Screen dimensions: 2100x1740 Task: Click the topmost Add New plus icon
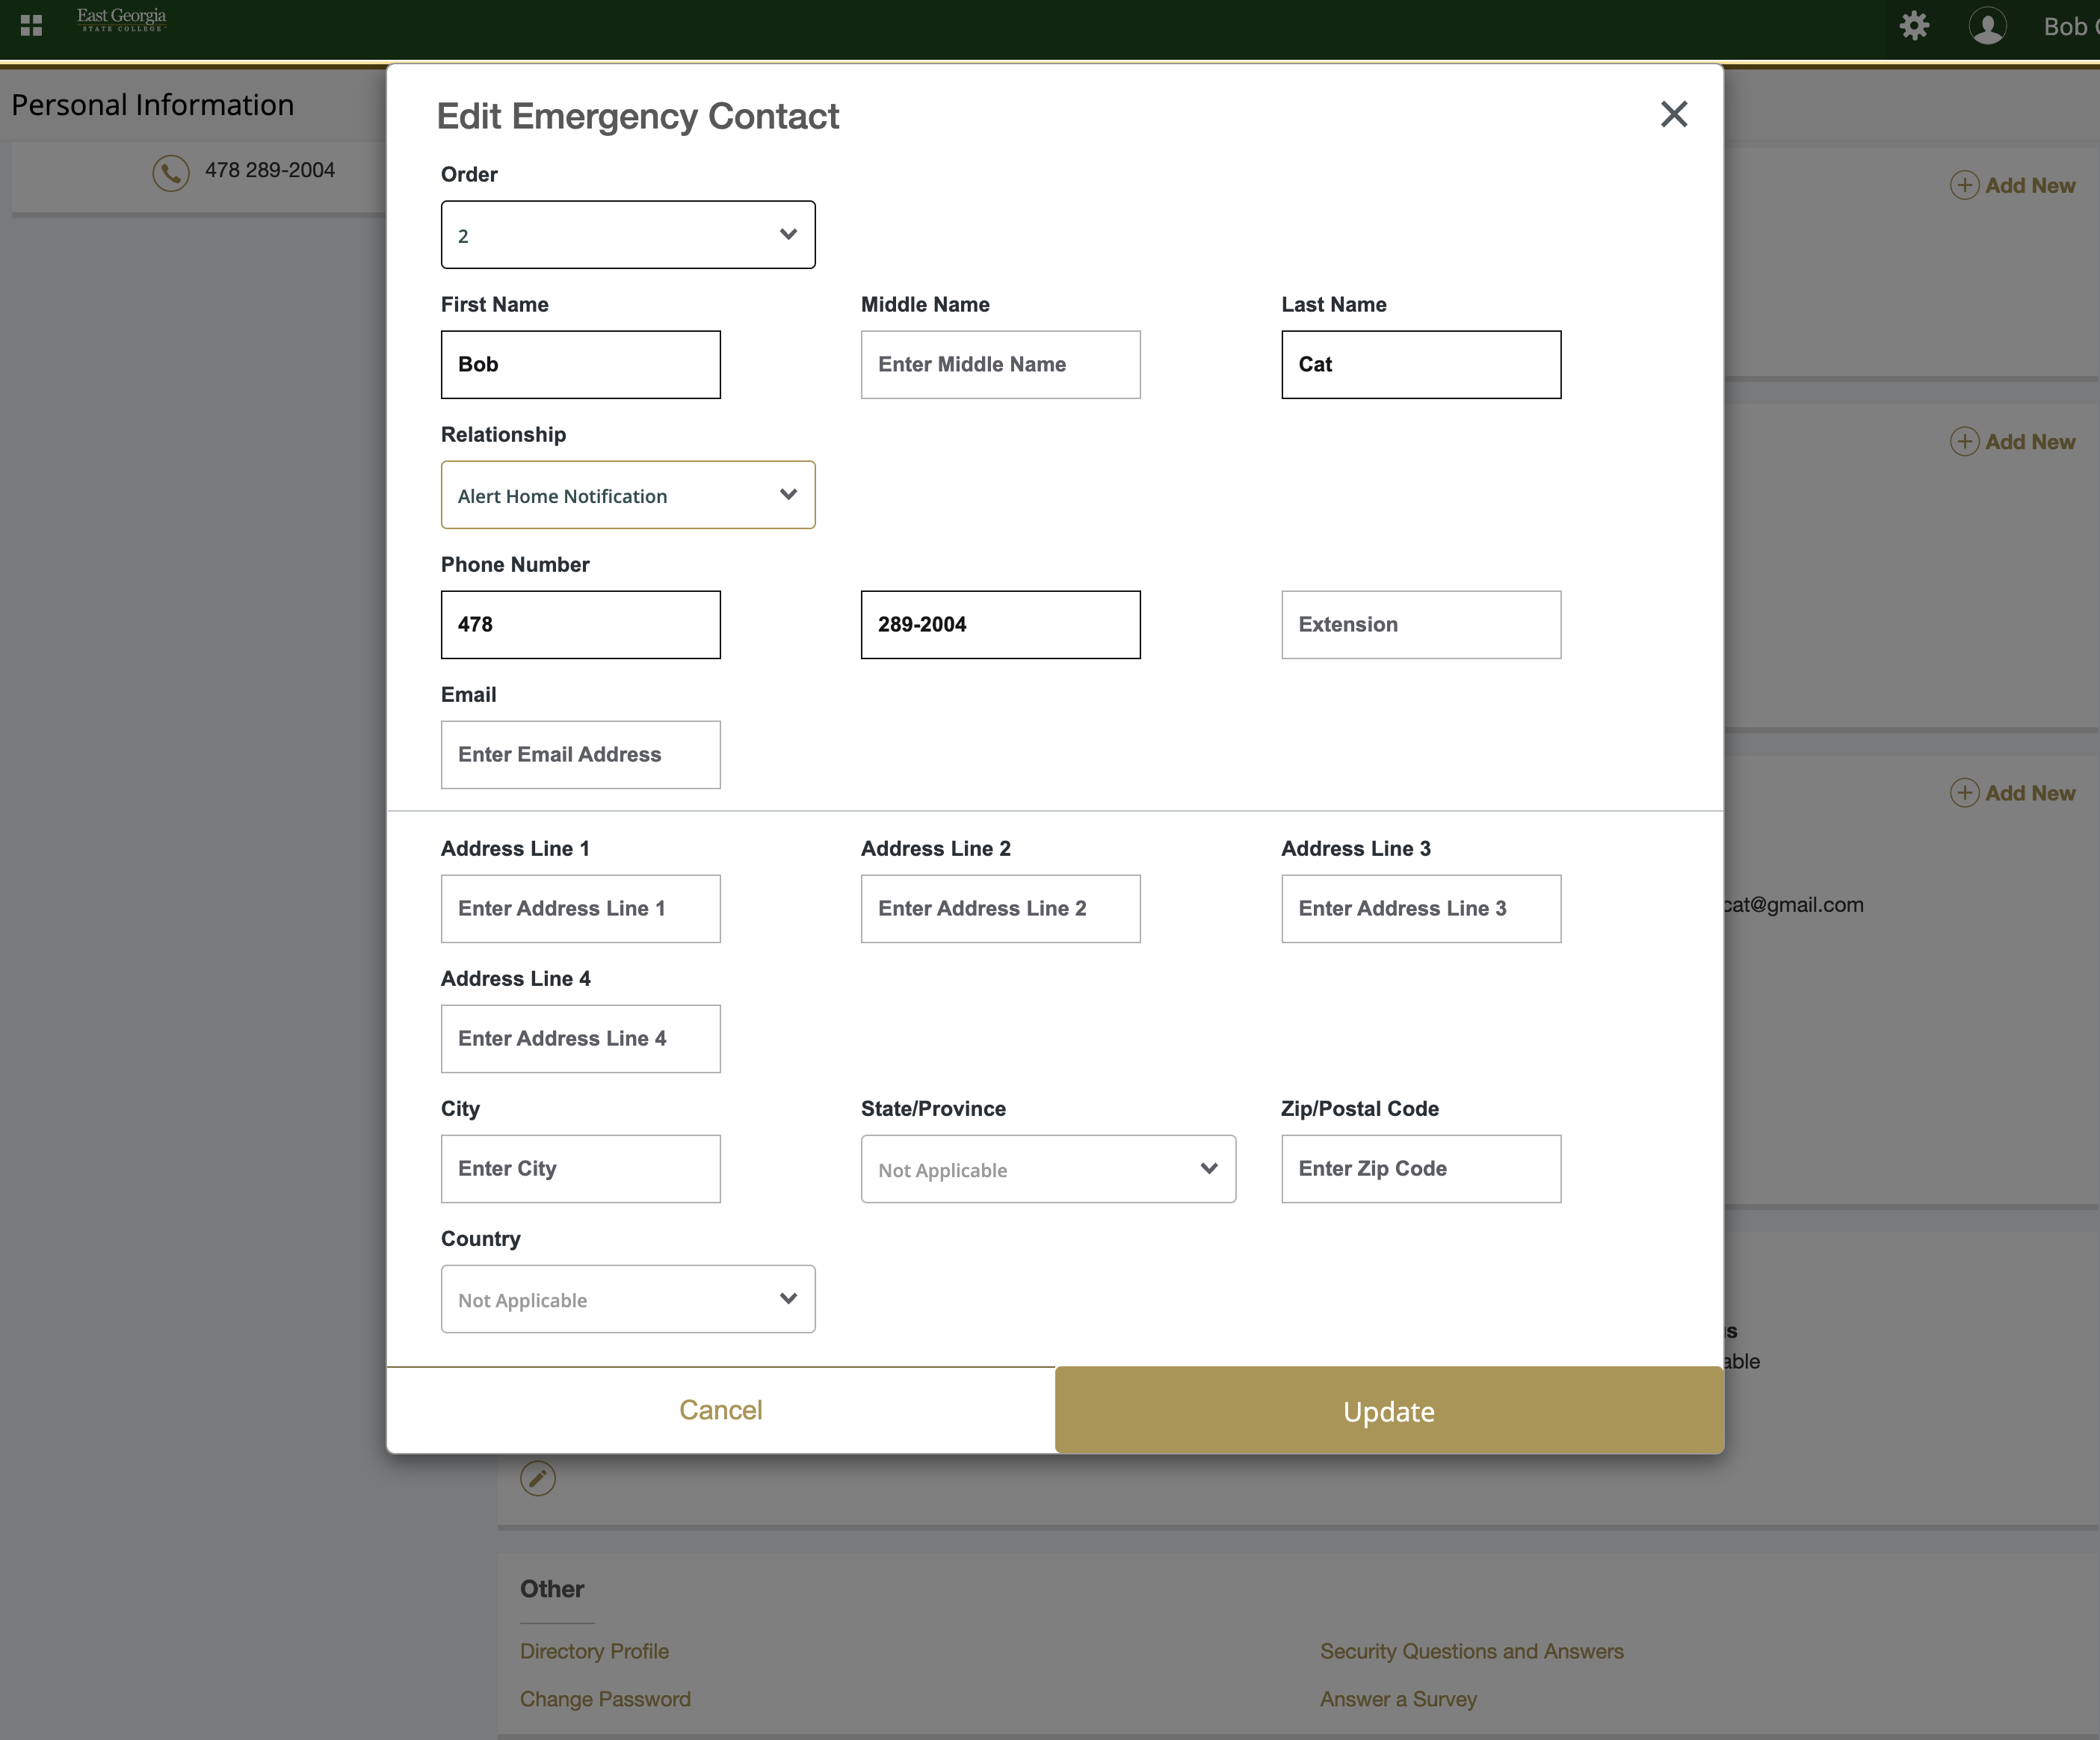point(1964,185)
